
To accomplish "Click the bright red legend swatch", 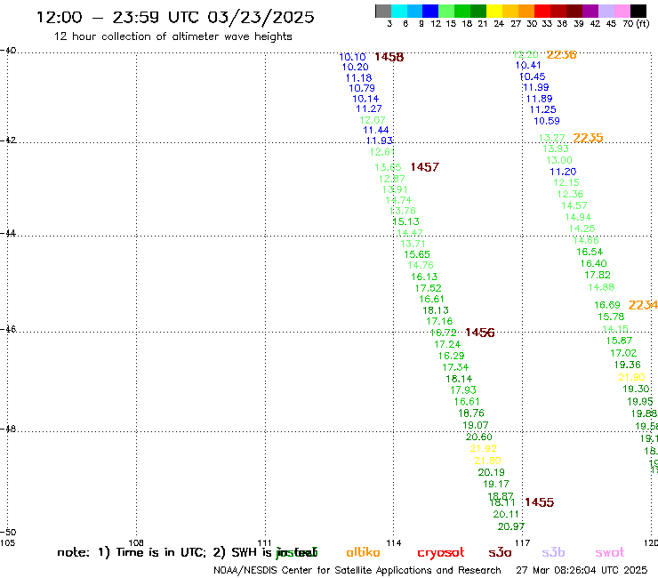I will click(542, 12).
